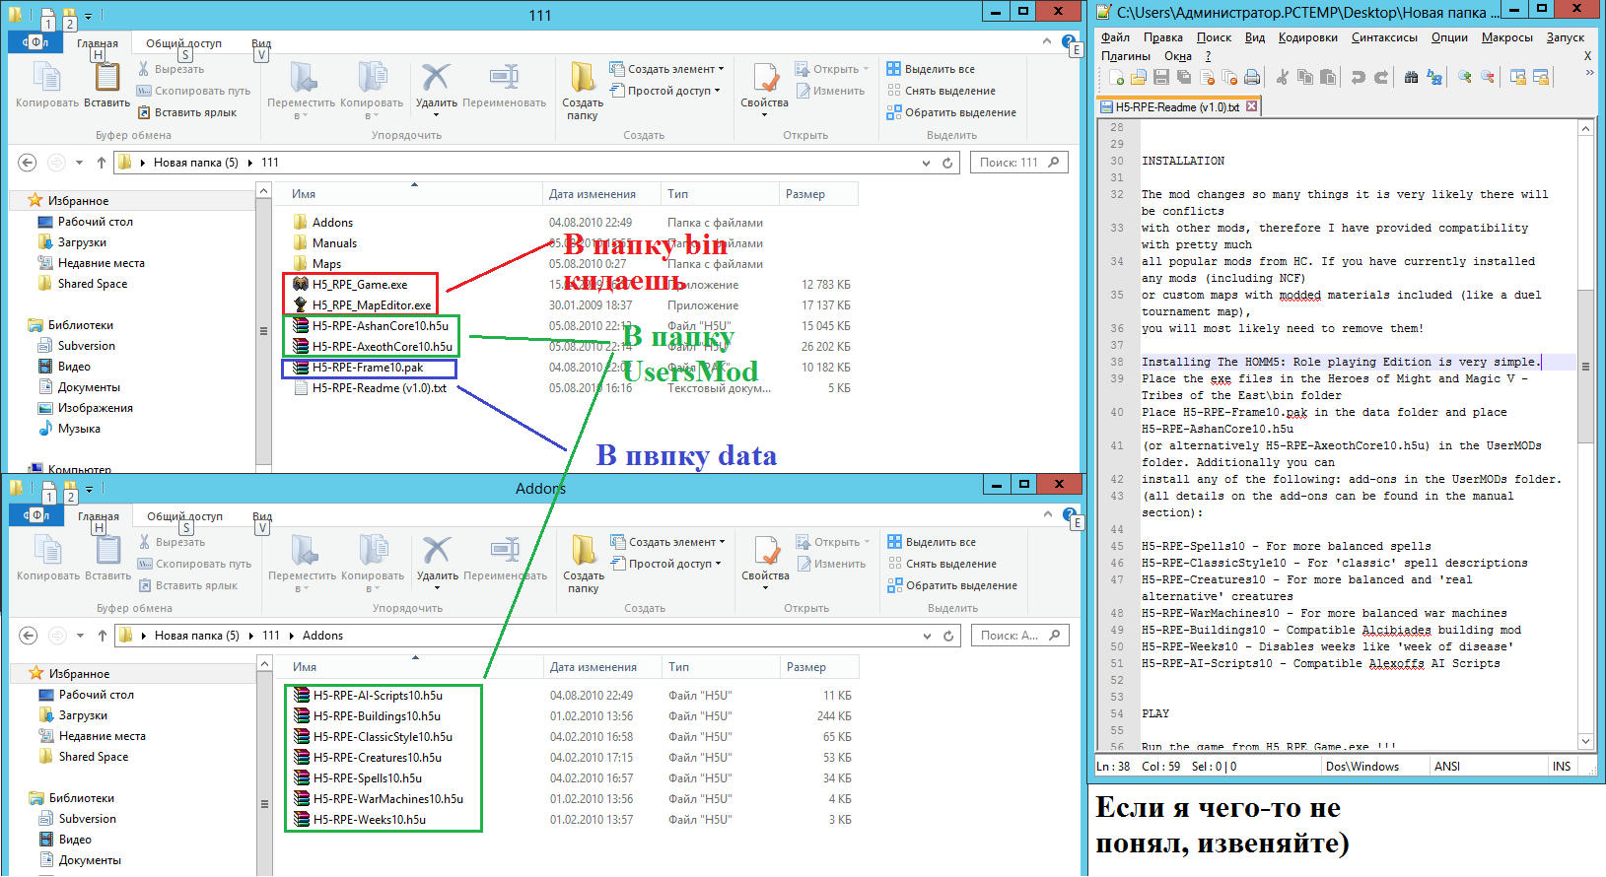Click the up-arrow navigation button in Addons window
1606x877 pixels.
[x=102, y=636]
